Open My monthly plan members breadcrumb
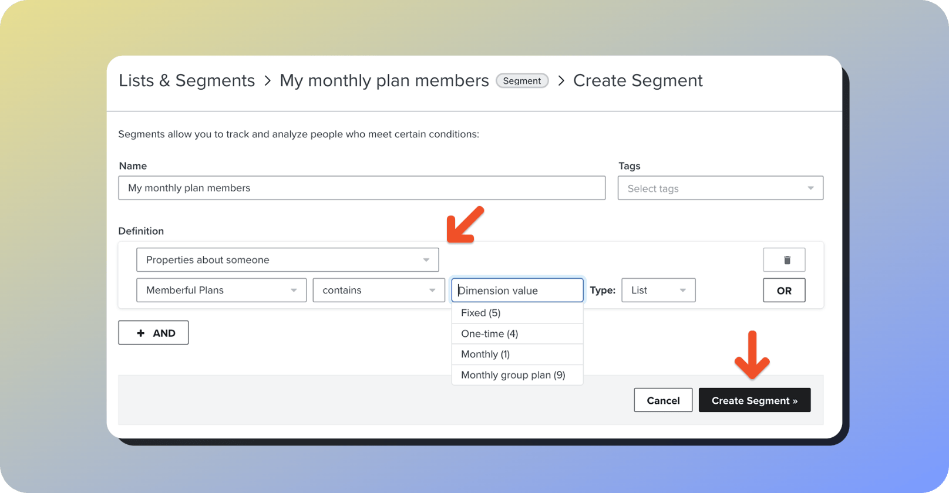 pyautogui.click(x=384, y=80)
